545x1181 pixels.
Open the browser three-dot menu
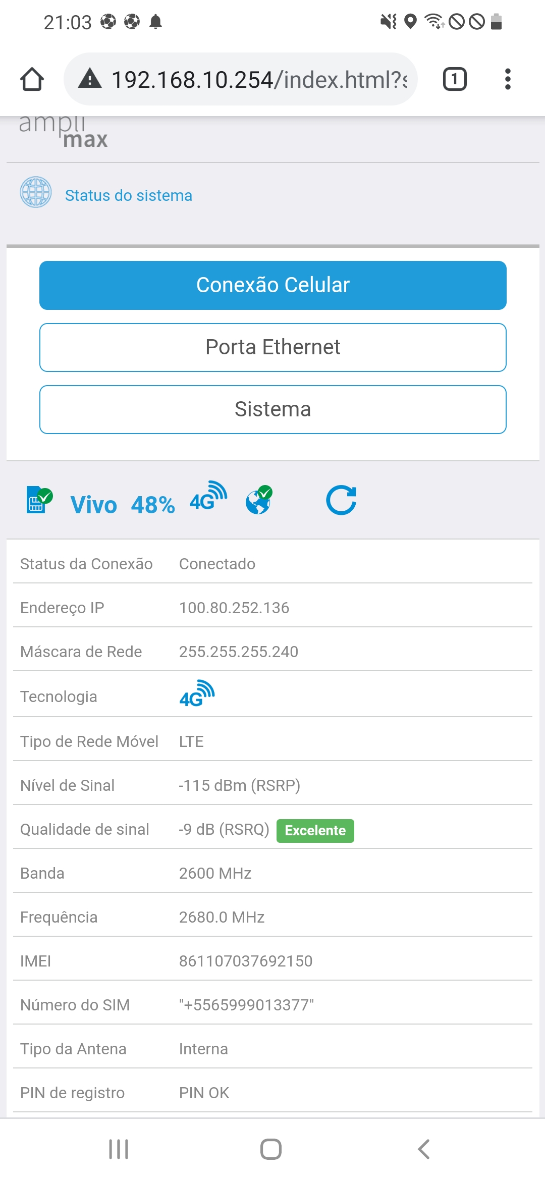coord(508,79)
